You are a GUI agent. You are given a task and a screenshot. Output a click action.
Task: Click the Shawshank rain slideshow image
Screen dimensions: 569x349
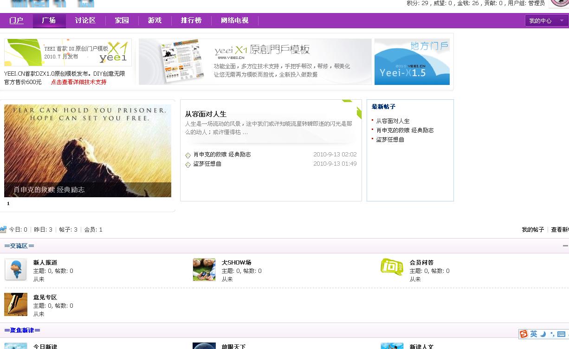pos(88,151)
